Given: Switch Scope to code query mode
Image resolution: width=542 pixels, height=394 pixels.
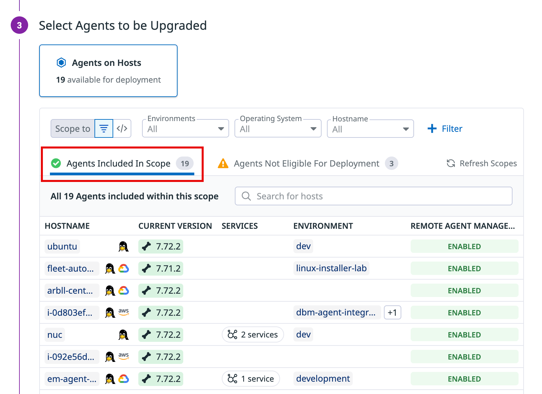Looking at the screenshot, I should point(122,129).
